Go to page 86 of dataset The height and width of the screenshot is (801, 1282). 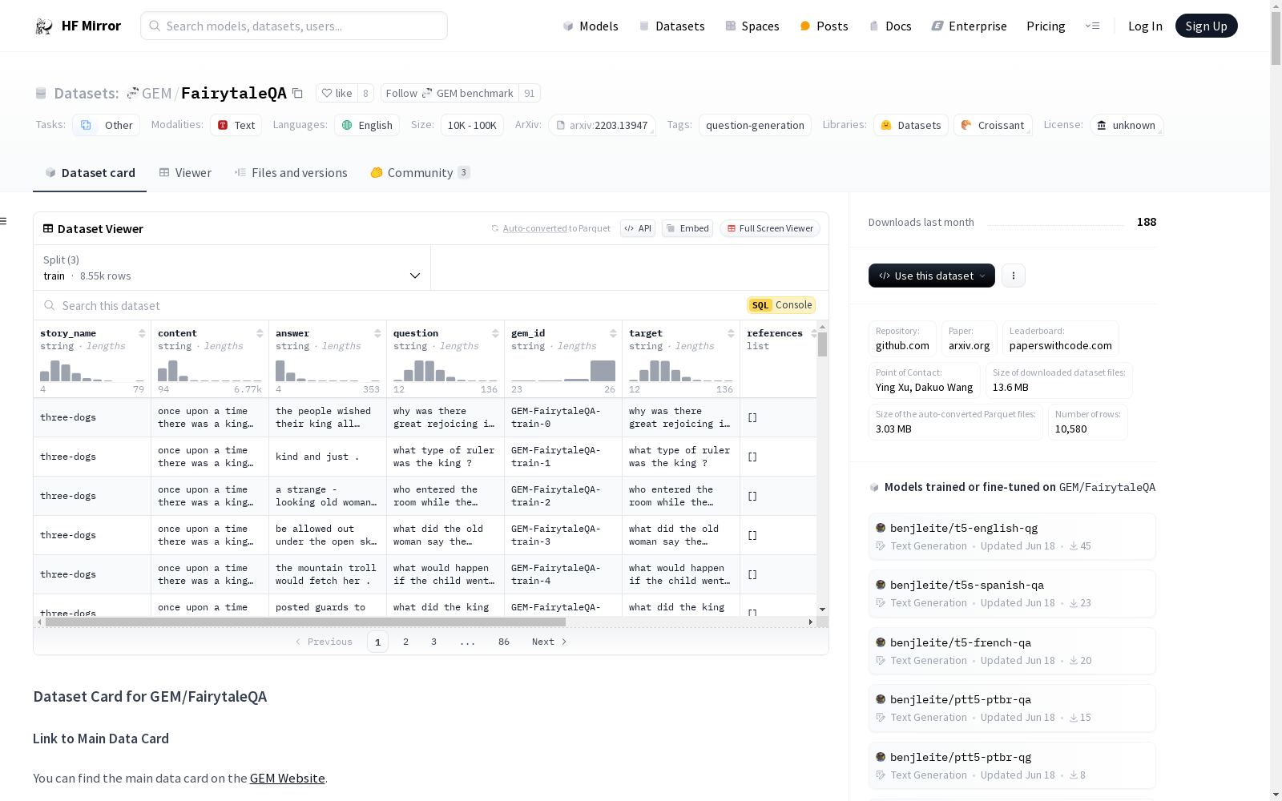504,642
